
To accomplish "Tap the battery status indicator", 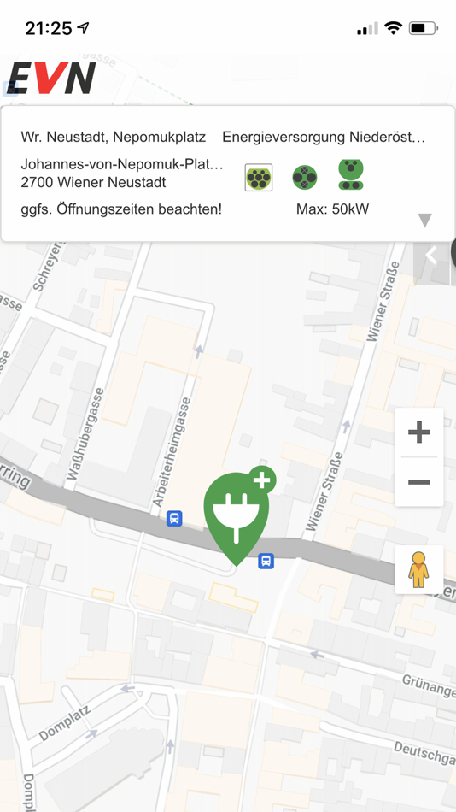I will (424, 28).
